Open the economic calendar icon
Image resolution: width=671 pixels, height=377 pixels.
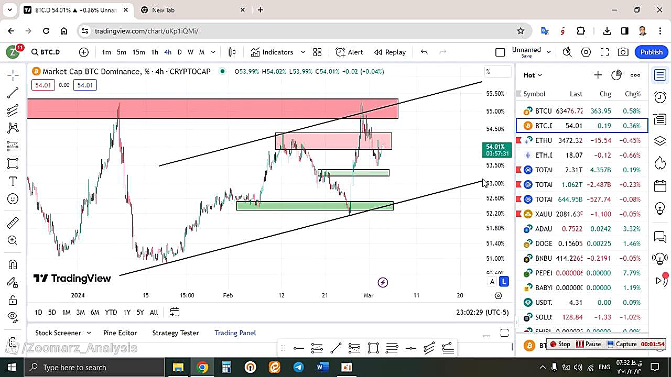pyautogui.click(x=660, y=186)
